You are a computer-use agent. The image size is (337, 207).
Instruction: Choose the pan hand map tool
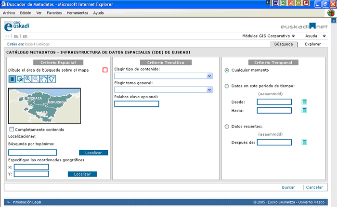(43, 79)
